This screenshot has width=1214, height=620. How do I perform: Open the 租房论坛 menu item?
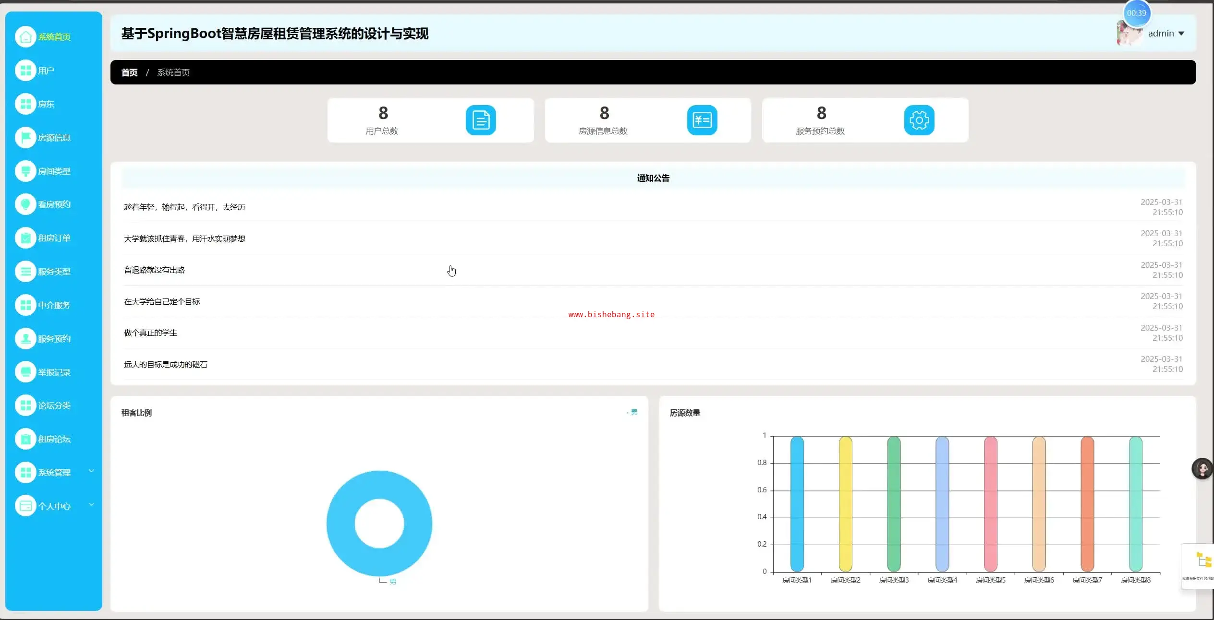[x=54, y=439]
